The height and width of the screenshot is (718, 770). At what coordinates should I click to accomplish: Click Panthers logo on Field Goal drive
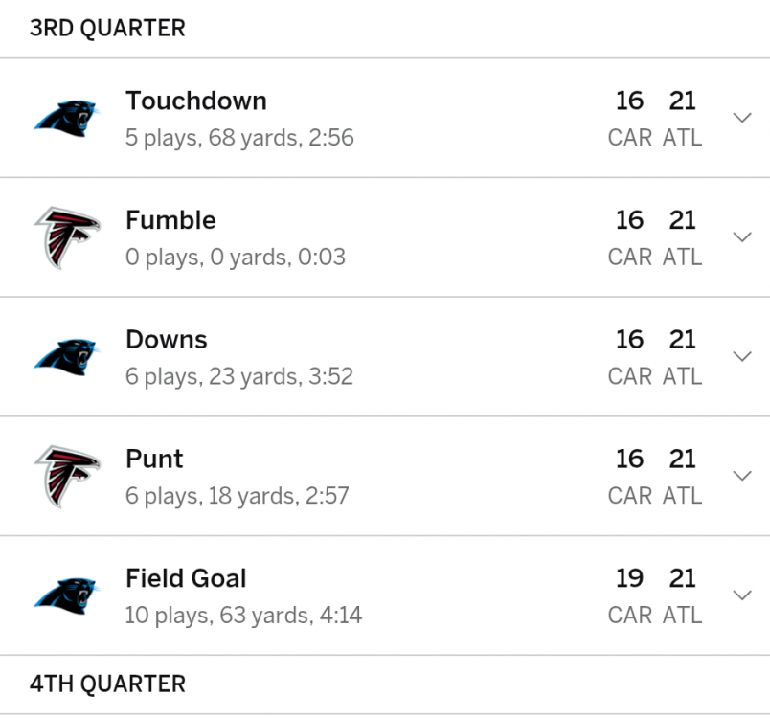(x=66, y=595)
